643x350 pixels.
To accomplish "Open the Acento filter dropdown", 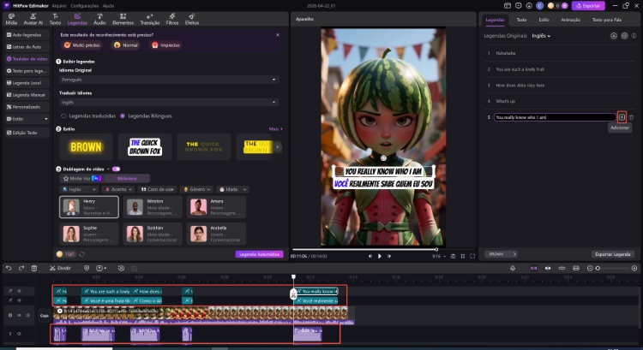I will [x=118, y=189].
